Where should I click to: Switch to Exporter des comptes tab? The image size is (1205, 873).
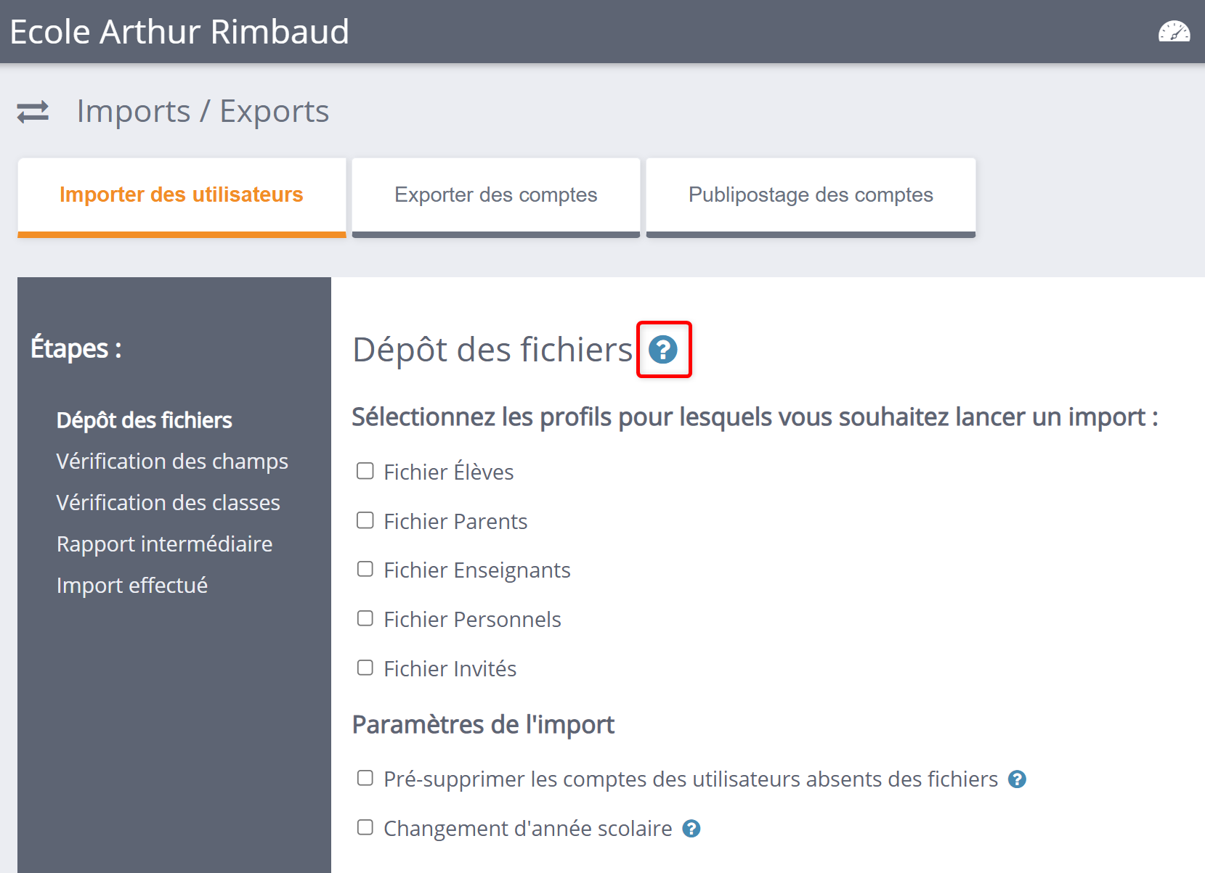(x=496, y=195)
